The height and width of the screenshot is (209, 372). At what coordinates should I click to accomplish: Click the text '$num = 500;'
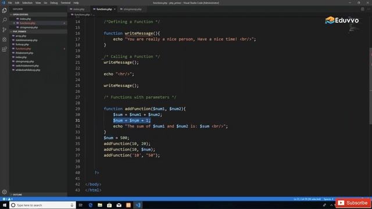[116, 138]
